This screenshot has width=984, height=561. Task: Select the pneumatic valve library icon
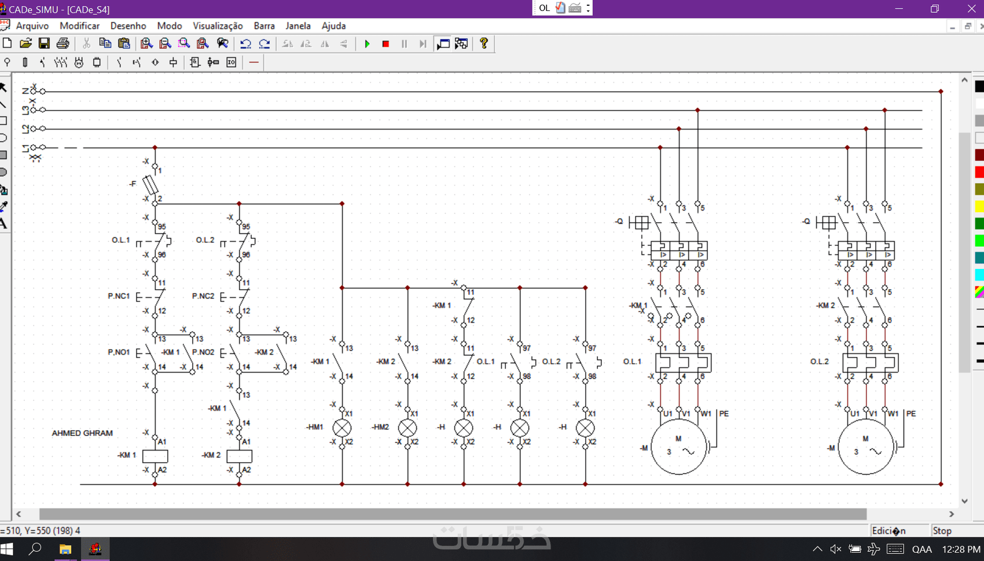(213, 62)
